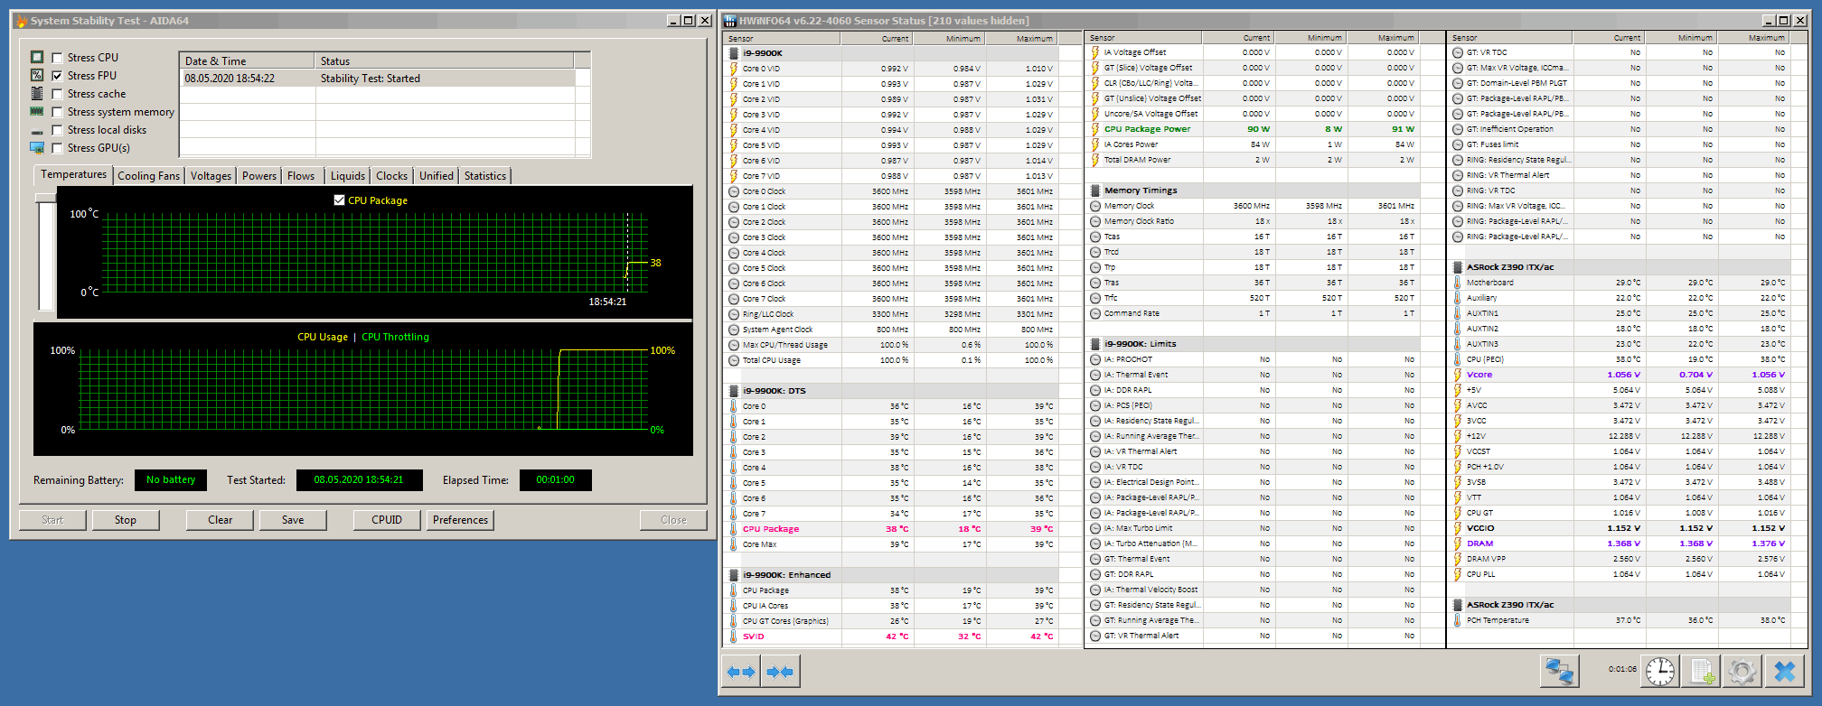This screenshot has width=1822, height=706.
Task: Open Preferences in AIDA64
Action: click(460, 520)
